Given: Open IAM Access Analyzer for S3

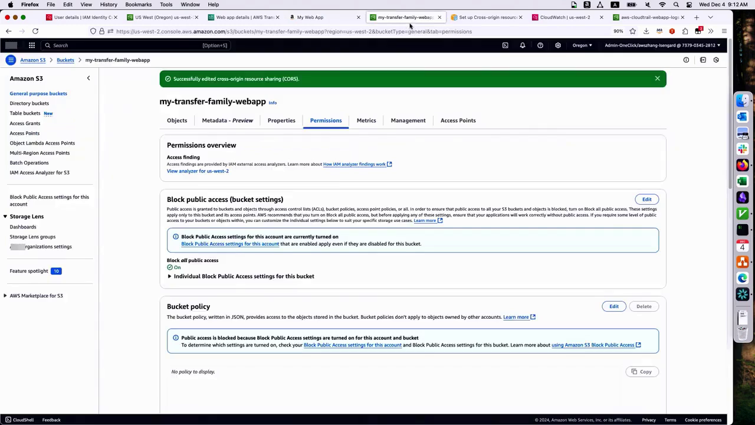Looking at the screenshot, I should click(x=40, y=172).
